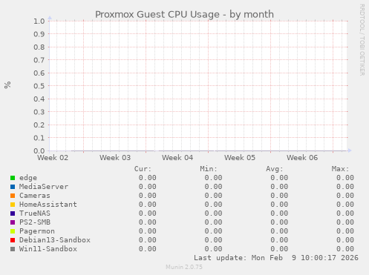Click the 'Last update: Mon Feb 9 10:00:17 2026' text

[276, 258]
